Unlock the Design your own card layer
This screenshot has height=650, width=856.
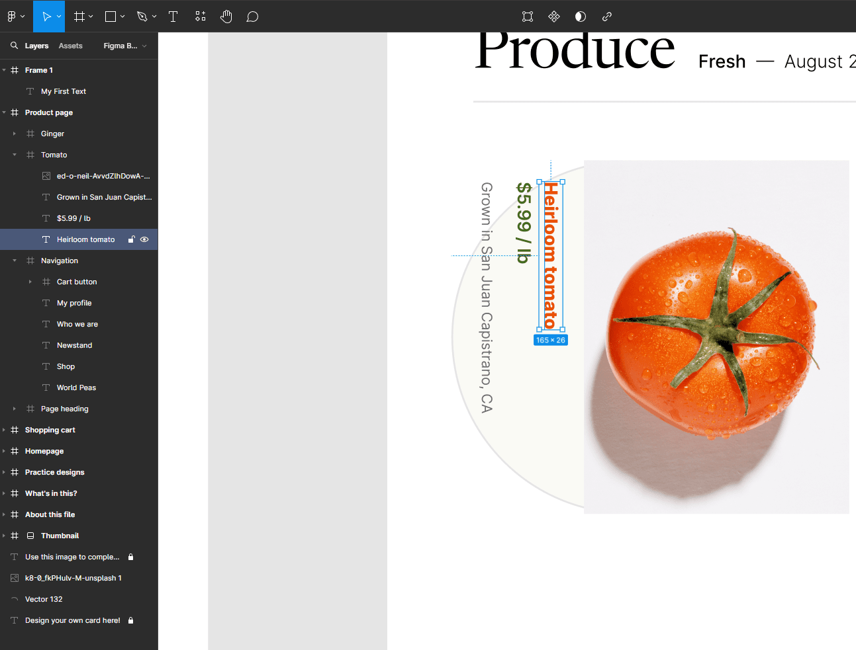[x=131, y=620]
